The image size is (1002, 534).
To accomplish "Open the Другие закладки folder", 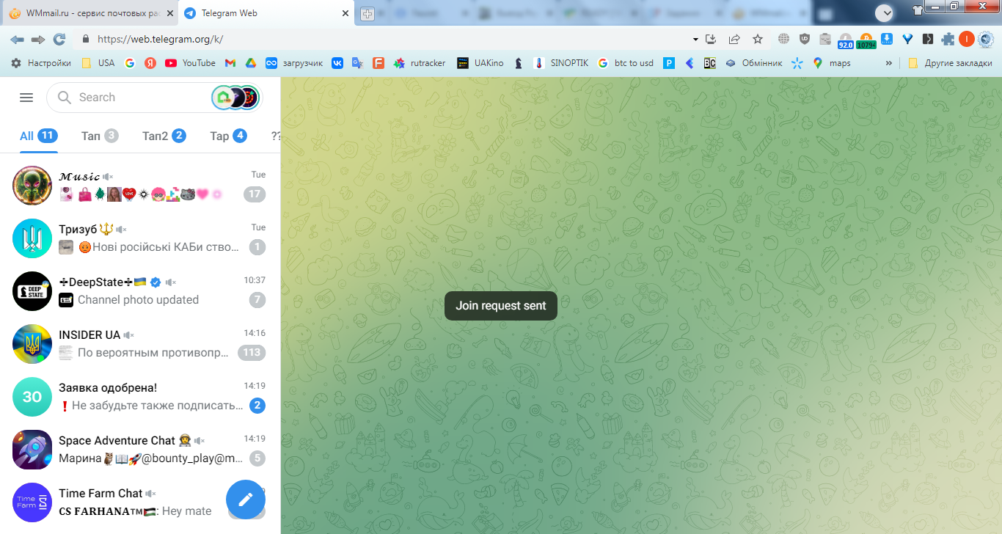I will coord(951,63).
